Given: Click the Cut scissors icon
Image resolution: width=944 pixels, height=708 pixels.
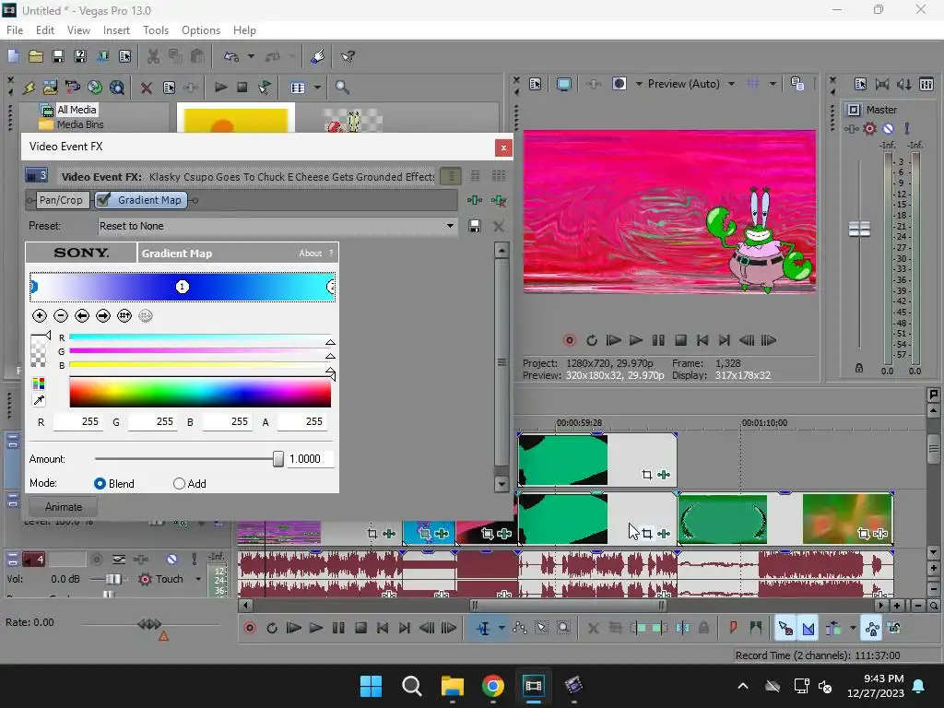Looking at the screenshot, I should click(x=154, y=56).
